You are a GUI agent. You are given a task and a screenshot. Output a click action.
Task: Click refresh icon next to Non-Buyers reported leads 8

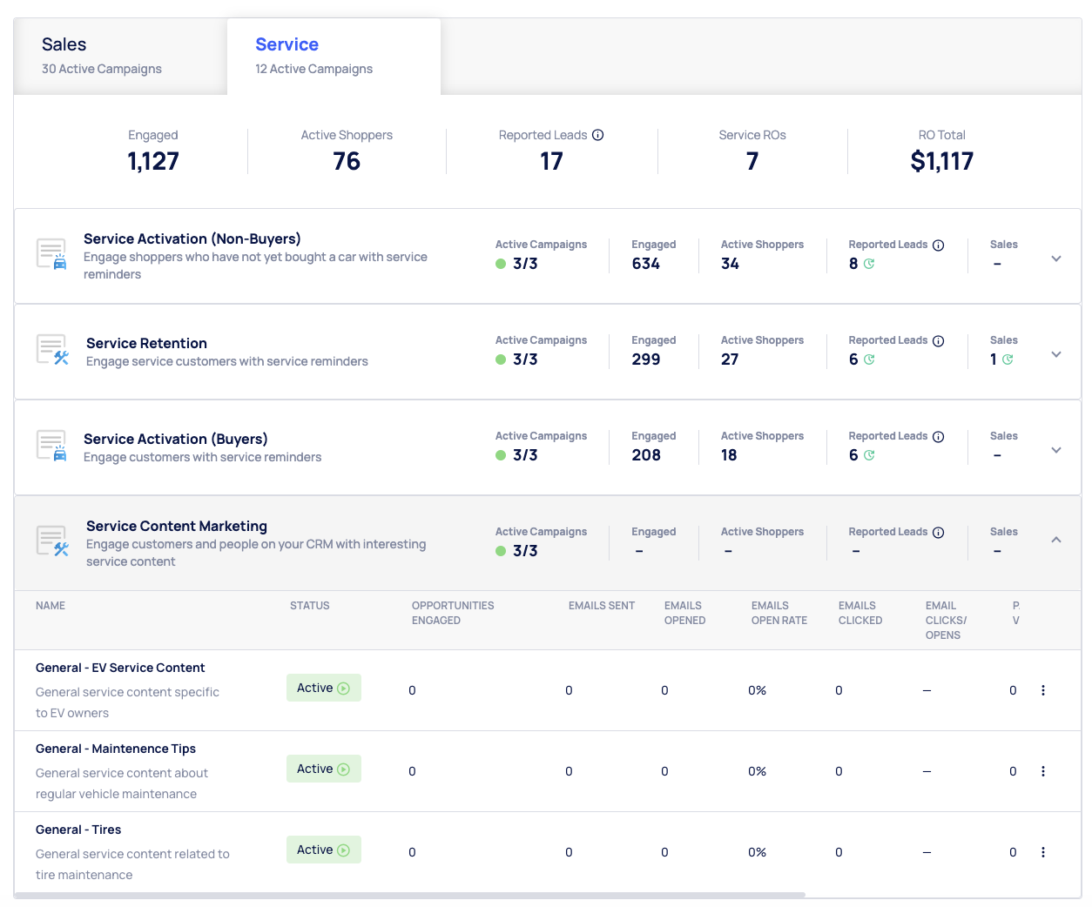[869, 264]
